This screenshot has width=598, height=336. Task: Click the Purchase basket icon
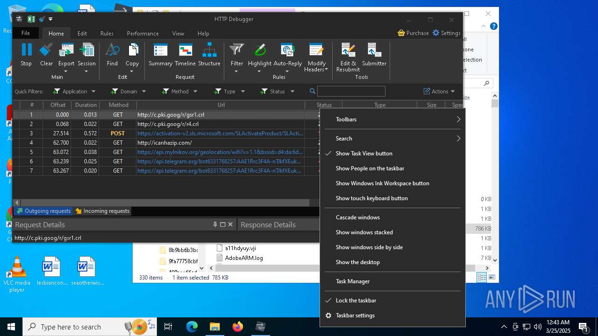(401, 33)
